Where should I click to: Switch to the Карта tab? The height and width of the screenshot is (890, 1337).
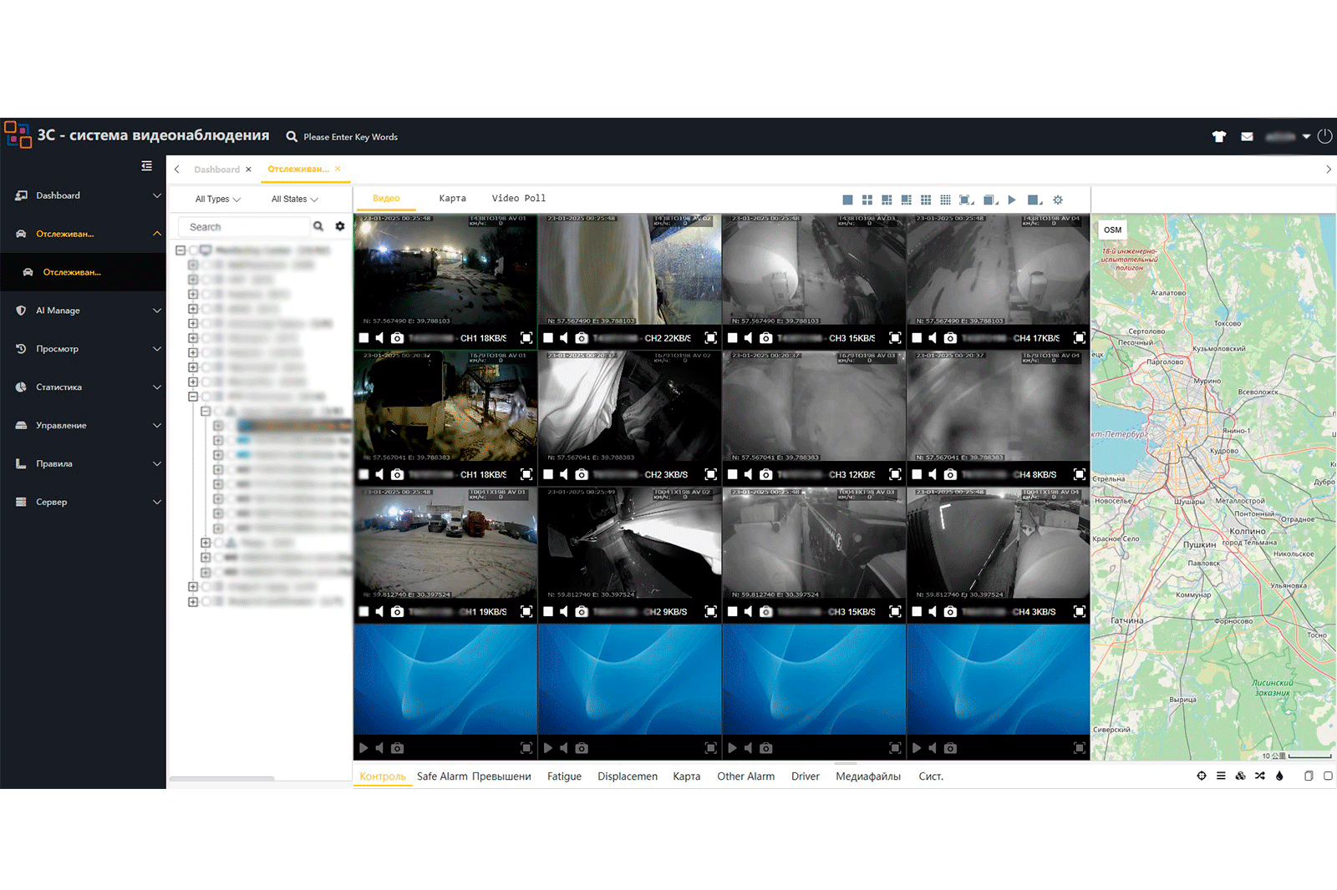point(452,199)
